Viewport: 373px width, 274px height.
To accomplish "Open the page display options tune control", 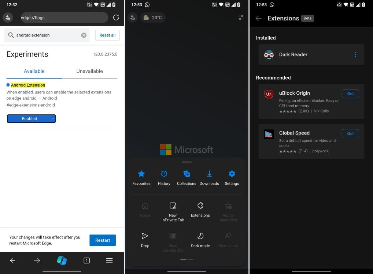I will click(x=240, y=18).
